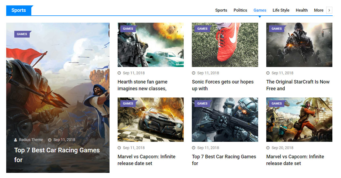Open small Top 7 Best Car Racing Games link
Screen dimensions: 341x178
tap(224, 160)
